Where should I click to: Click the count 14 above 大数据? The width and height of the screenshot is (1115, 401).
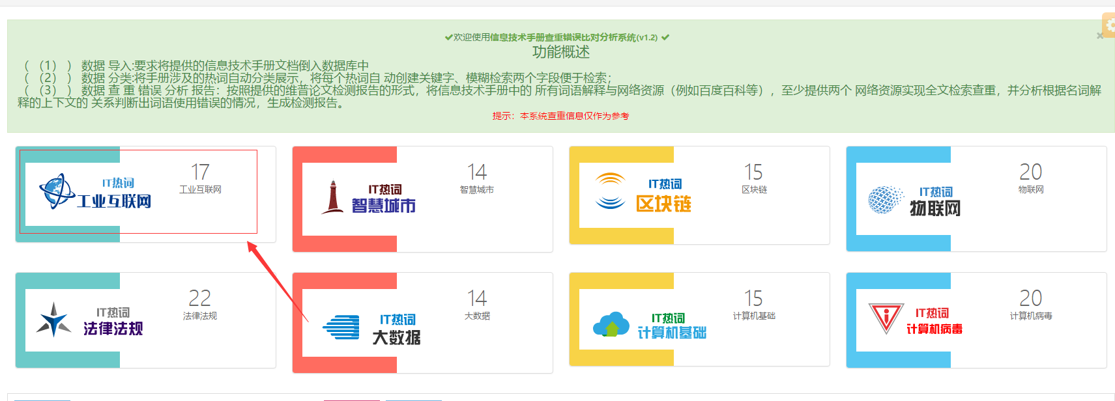(x=477, y=298)
